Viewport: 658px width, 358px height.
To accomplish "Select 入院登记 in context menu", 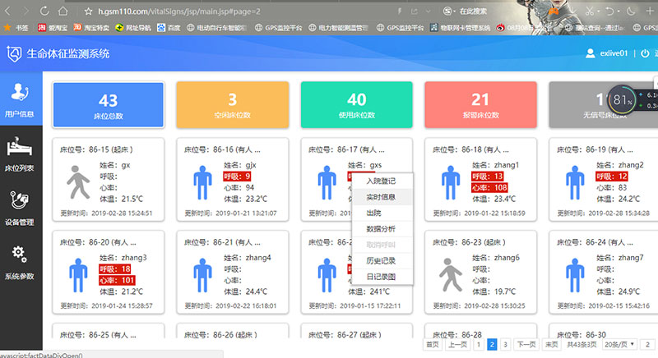I will (381, 181).
